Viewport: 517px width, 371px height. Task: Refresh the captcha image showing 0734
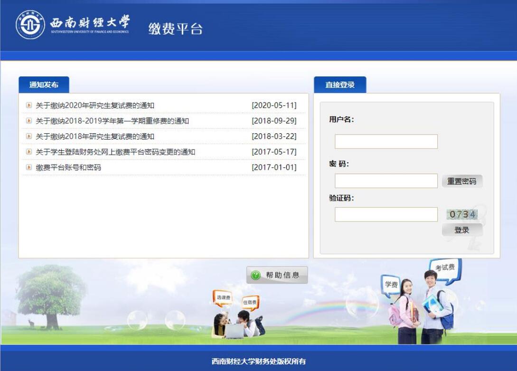pyautogui.click(x=462, y=214)
